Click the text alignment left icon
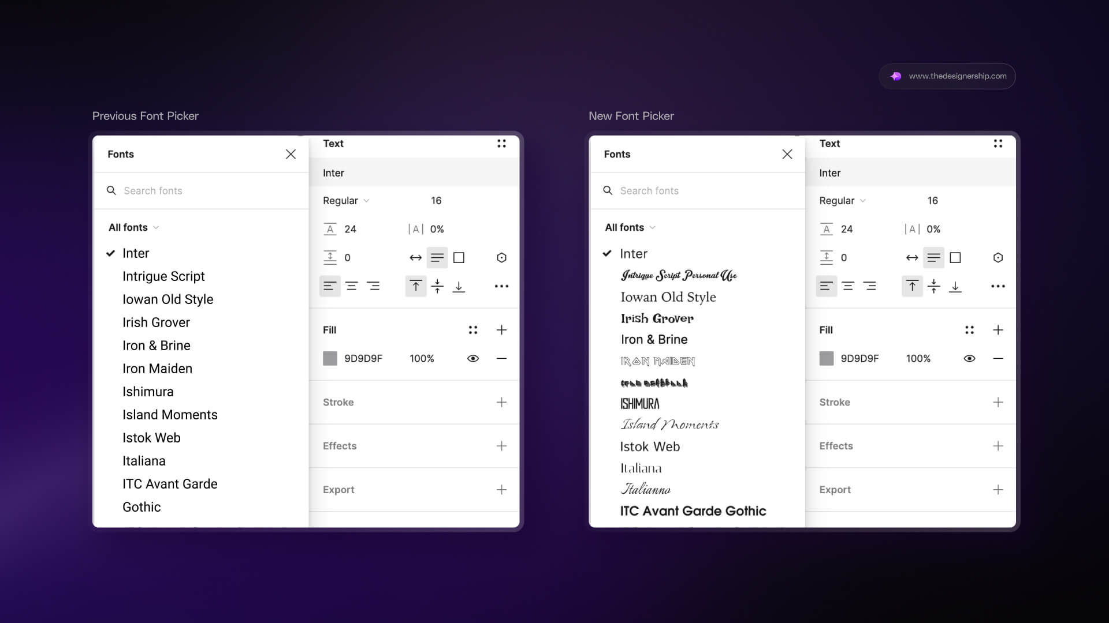The width and height of the screenshot is (1109, 623). pyautogui.click(x=330, y=286)
